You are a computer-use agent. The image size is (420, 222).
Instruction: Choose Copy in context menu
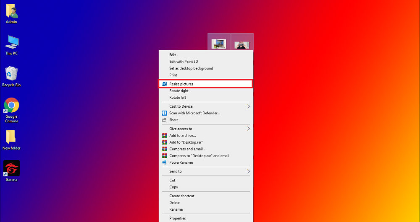[206, 187]
